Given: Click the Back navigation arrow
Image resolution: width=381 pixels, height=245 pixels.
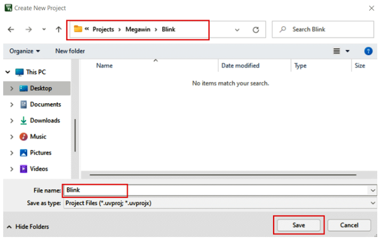Looking at the screenshot, I should 11,30.
